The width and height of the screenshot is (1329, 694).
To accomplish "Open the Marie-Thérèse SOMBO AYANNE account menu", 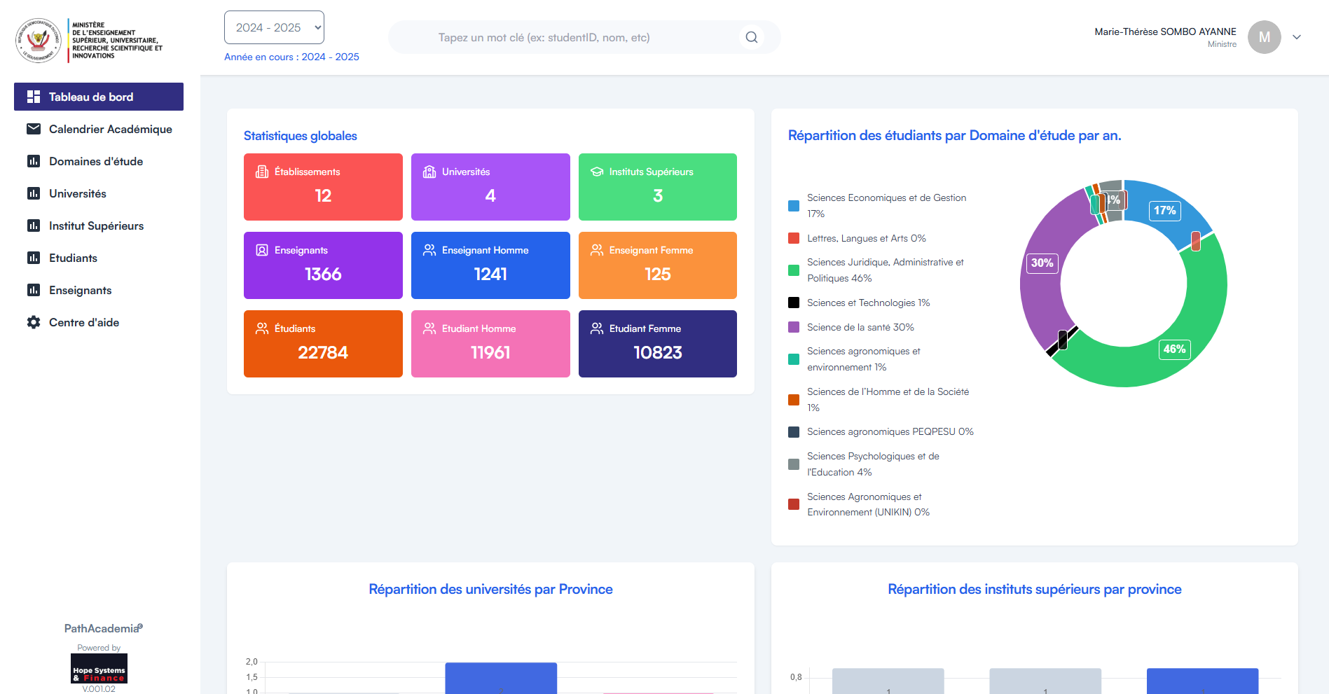I will pos(1165,32).
